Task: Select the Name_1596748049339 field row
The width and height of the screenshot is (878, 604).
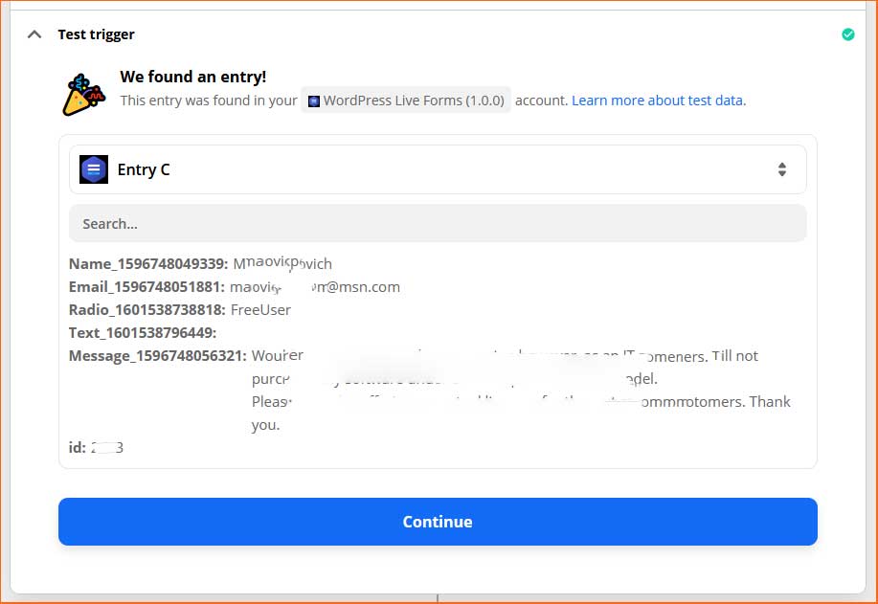Action: pyautogui.click(x=200, y=263)
